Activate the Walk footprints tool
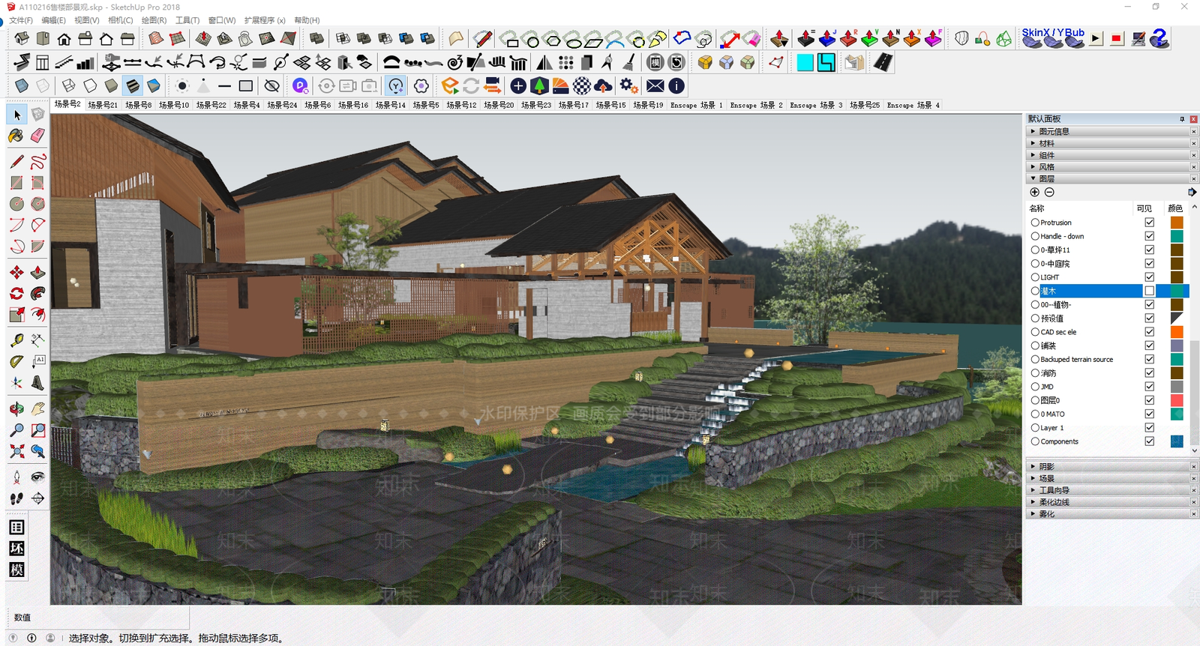Viewport: 1200px width, 646px height. point(16,498)
